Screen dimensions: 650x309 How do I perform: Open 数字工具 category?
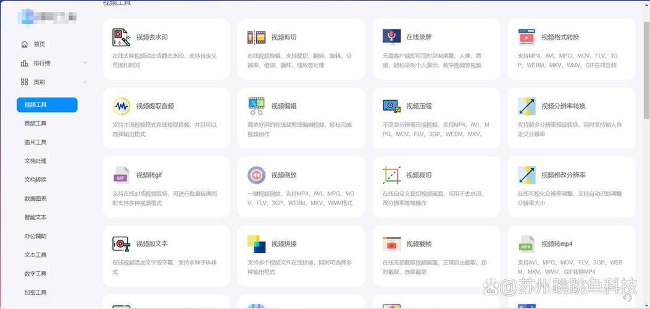point(36,274)
